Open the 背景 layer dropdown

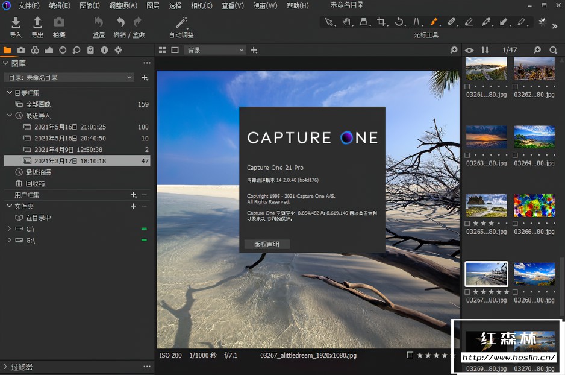point(215,50)
